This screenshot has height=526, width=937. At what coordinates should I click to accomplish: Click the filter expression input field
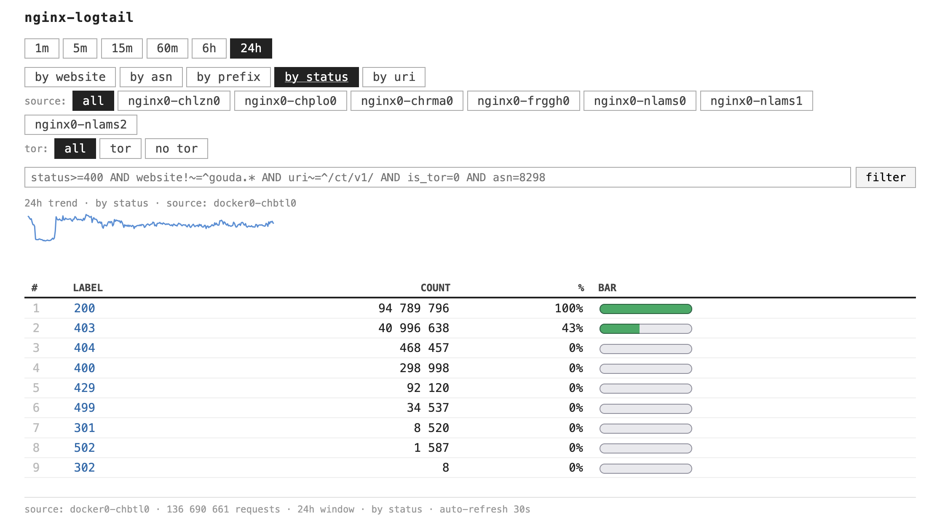coord(437,177)
